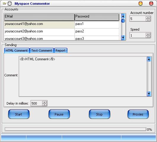Click the gray round button beside title
Screen dimensions: 157x142
tap(10, 3)
